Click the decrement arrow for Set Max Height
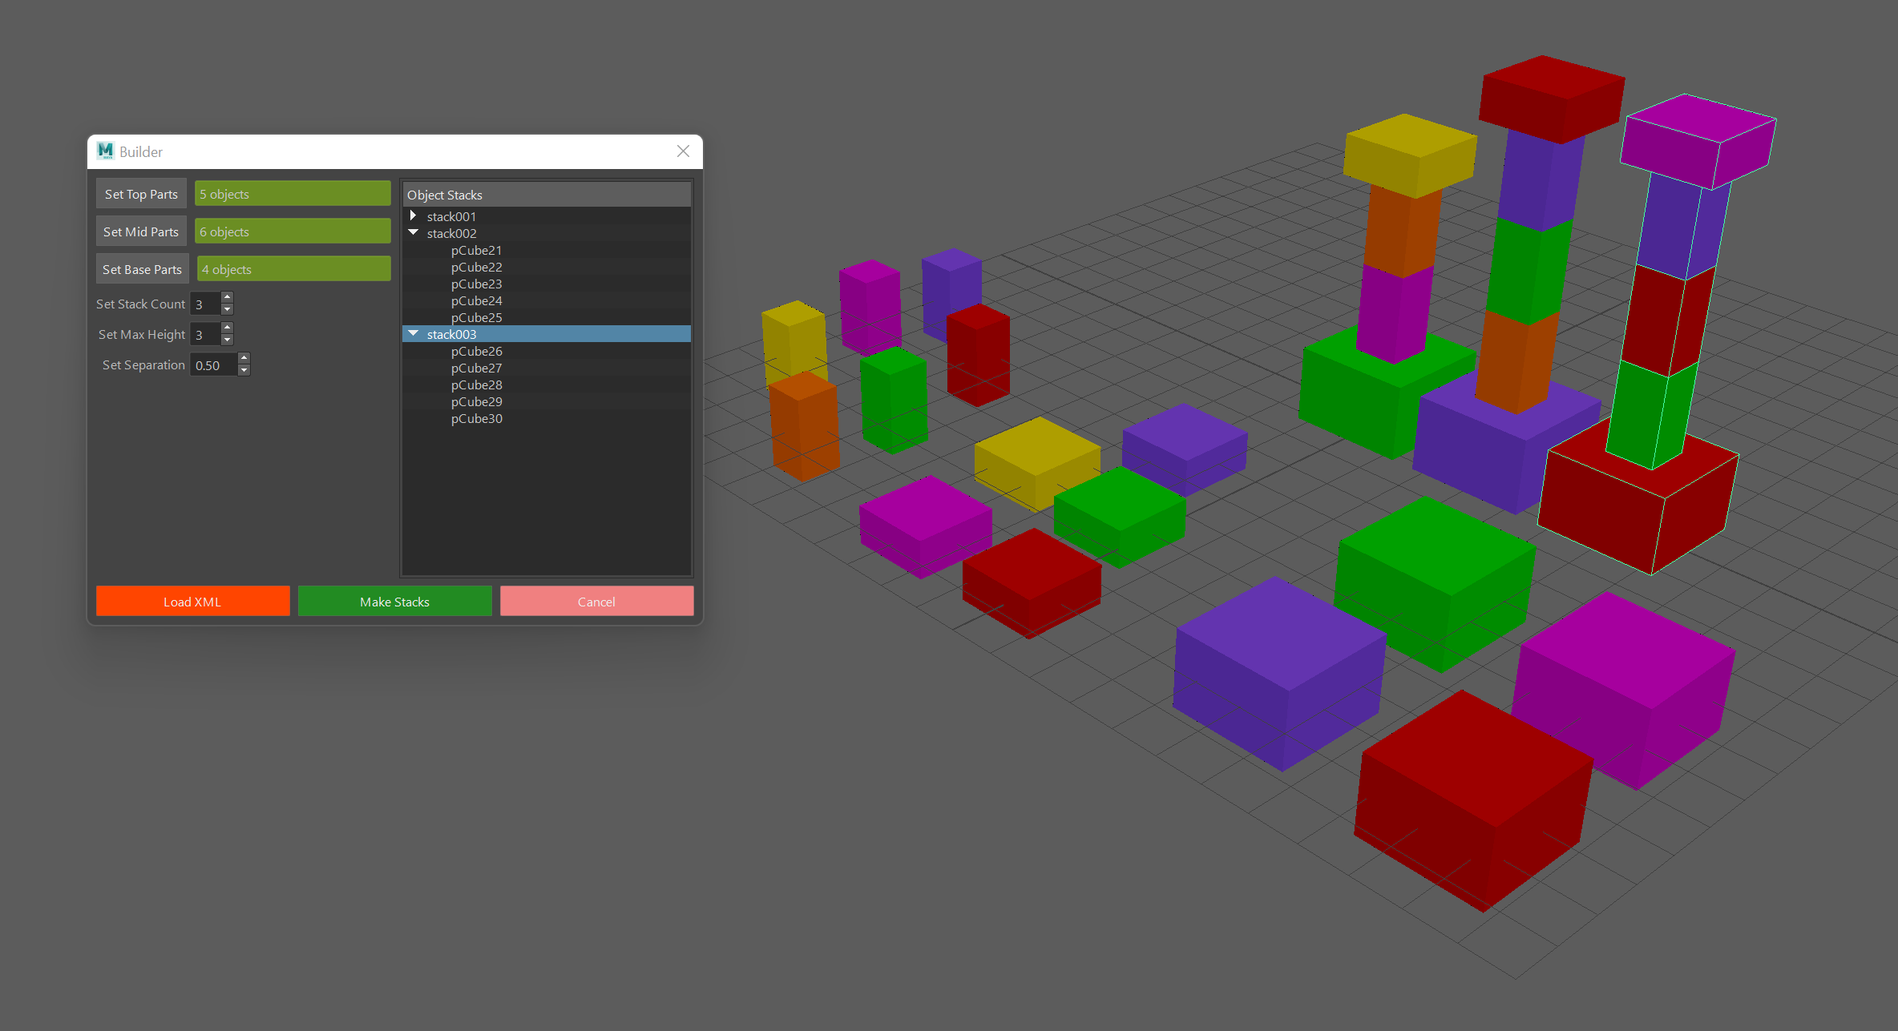This screenshot has height=1031, width=1898. [x=225, y=340]
